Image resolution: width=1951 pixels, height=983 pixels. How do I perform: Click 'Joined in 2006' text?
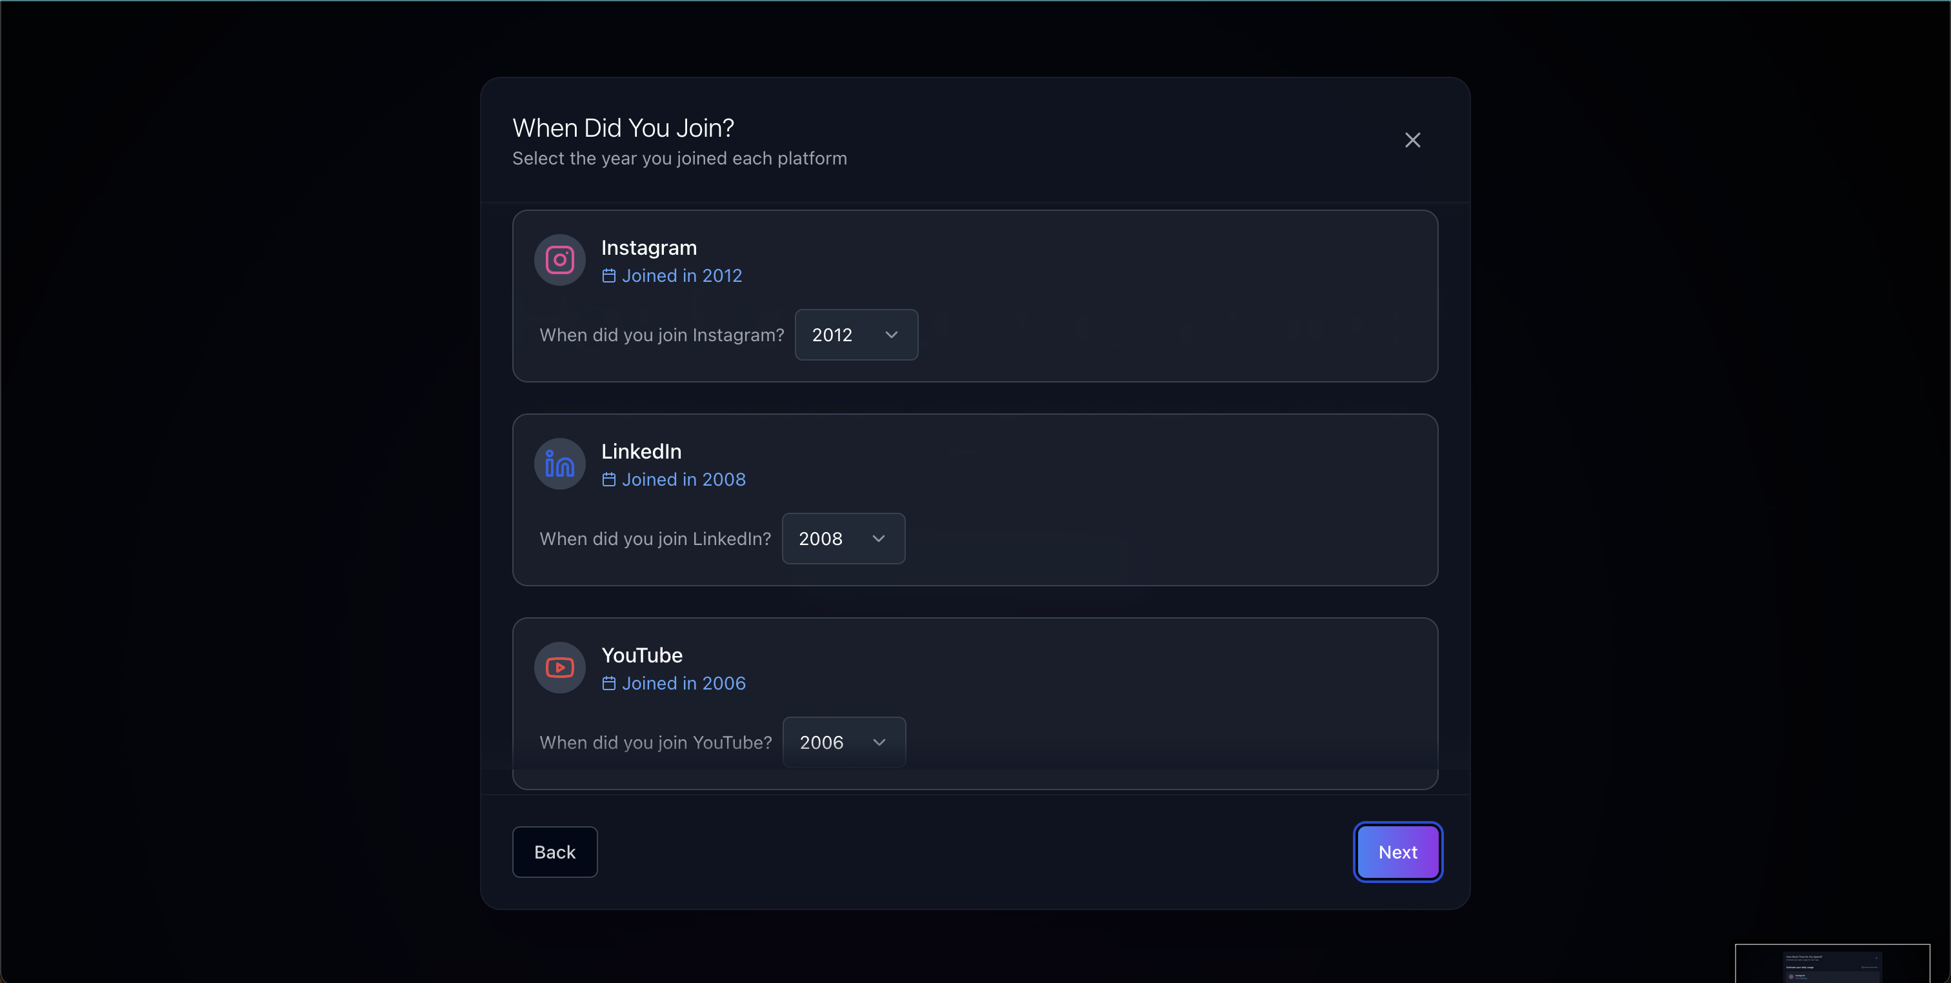tap(684, 683)
